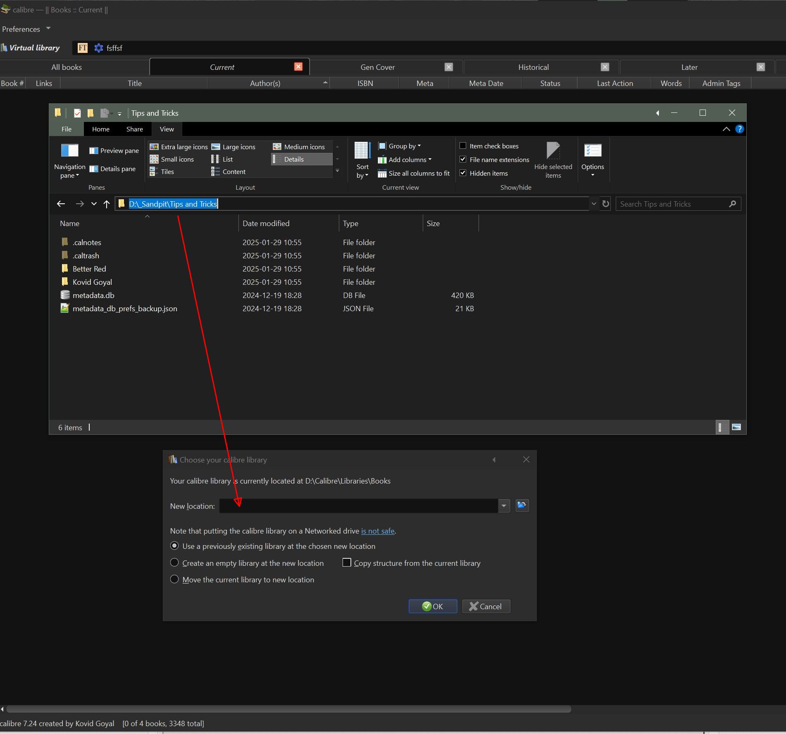Browse for new library location folder
Viewport: 786px width, 734px height.
tap(522, 505)
